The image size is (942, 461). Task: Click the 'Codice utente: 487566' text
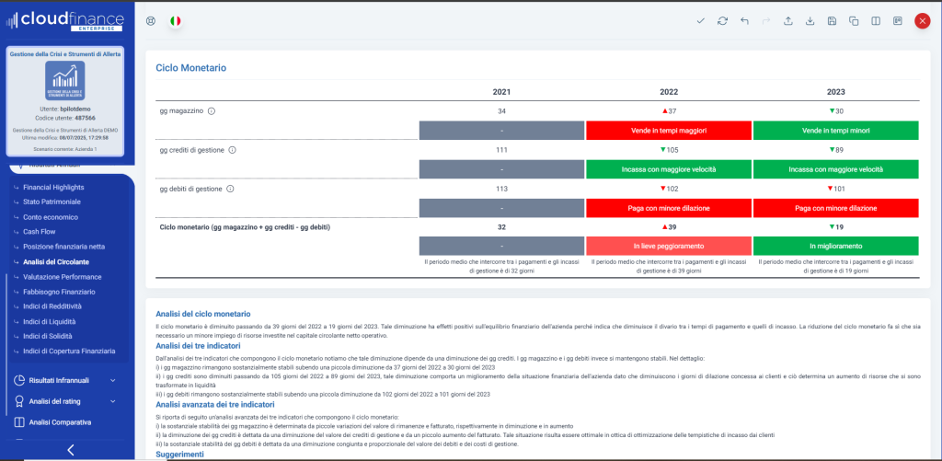(65, 119)
